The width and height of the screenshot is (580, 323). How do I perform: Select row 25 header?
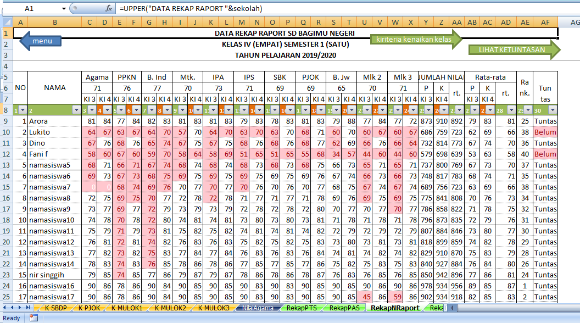pyautogui.click(x=7, y=297)
